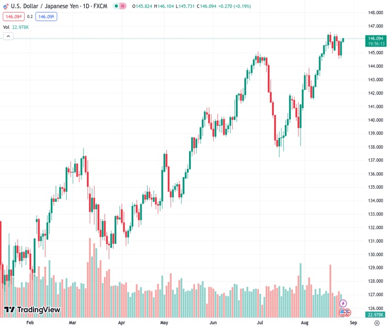This screenshot has width=388, height=328.
Task: Click the blue buy price 146.096 button
Action: click(46, 16)
